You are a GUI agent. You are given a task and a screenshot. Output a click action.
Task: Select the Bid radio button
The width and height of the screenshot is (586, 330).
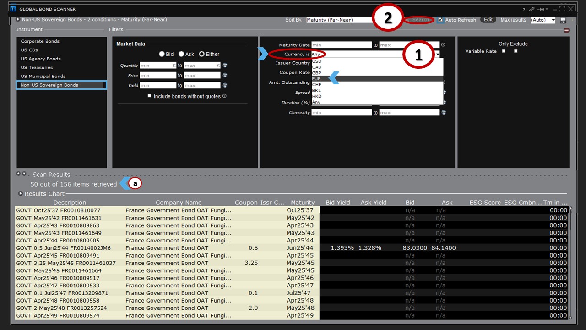click(x=162, y=54)
